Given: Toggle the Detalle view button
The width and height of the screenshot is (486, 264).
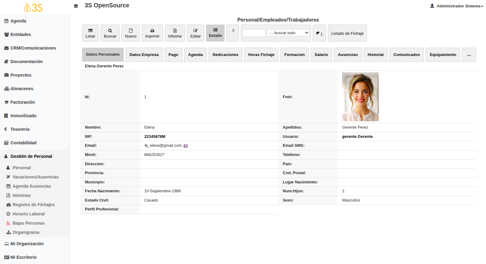Looking at the screenshot, I should [x=215, y=33].
